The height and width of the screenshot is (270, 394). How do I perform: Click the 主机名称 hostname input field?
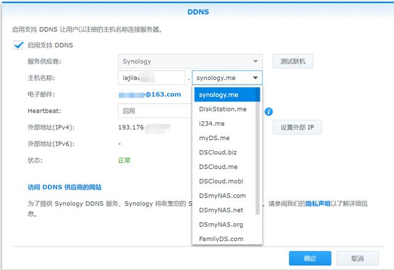coord(151,77)
